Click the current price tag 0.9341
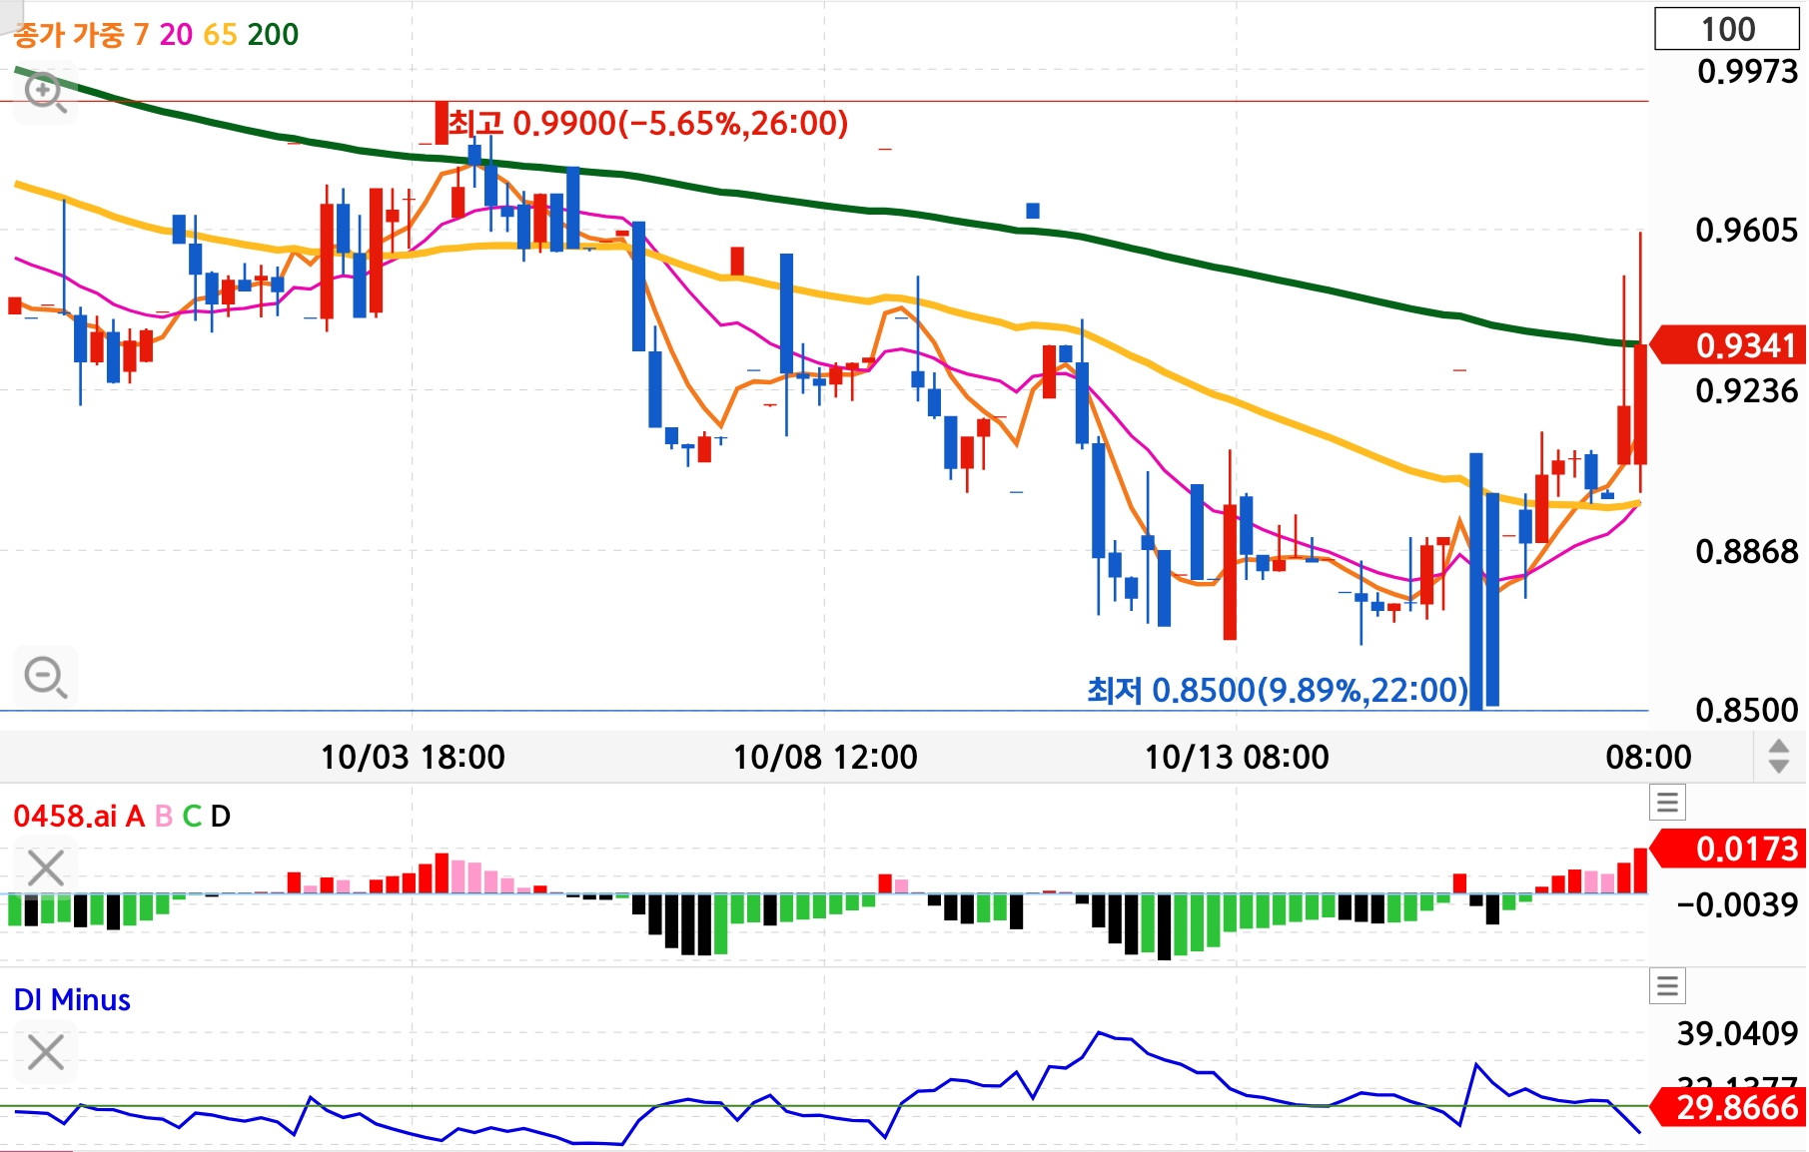The image size is (1809, 1152). pos(1729,345)
